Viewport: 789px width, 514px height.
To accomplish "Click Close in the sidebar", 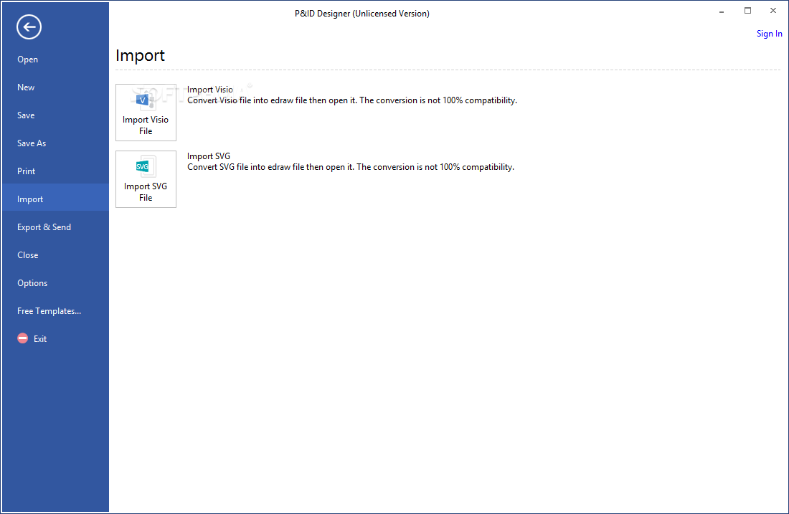I will (55, 255).
